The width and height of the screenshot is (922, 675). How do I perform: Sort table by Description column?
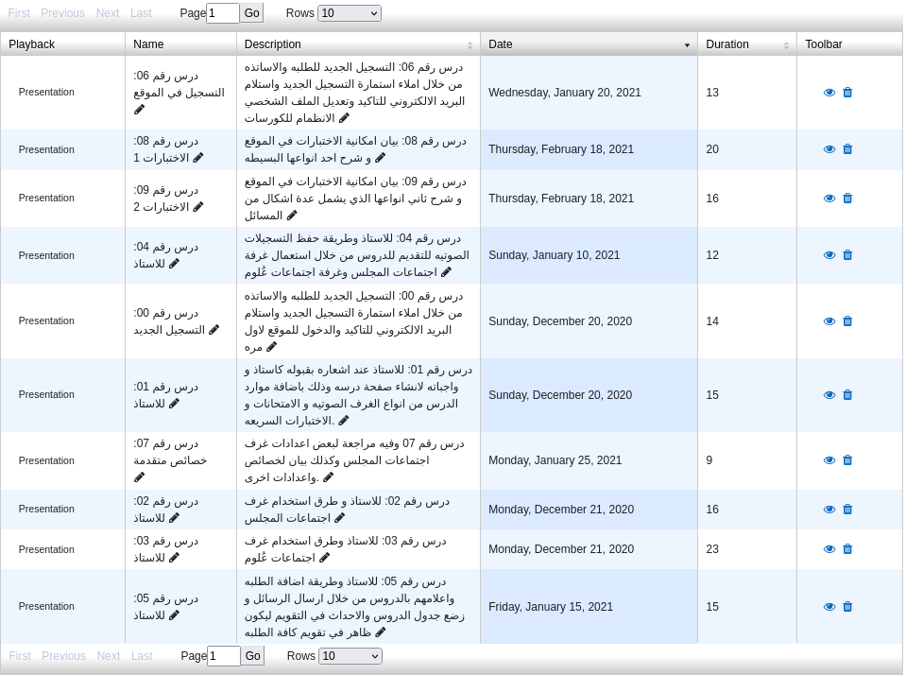click(x=358, y=44)
